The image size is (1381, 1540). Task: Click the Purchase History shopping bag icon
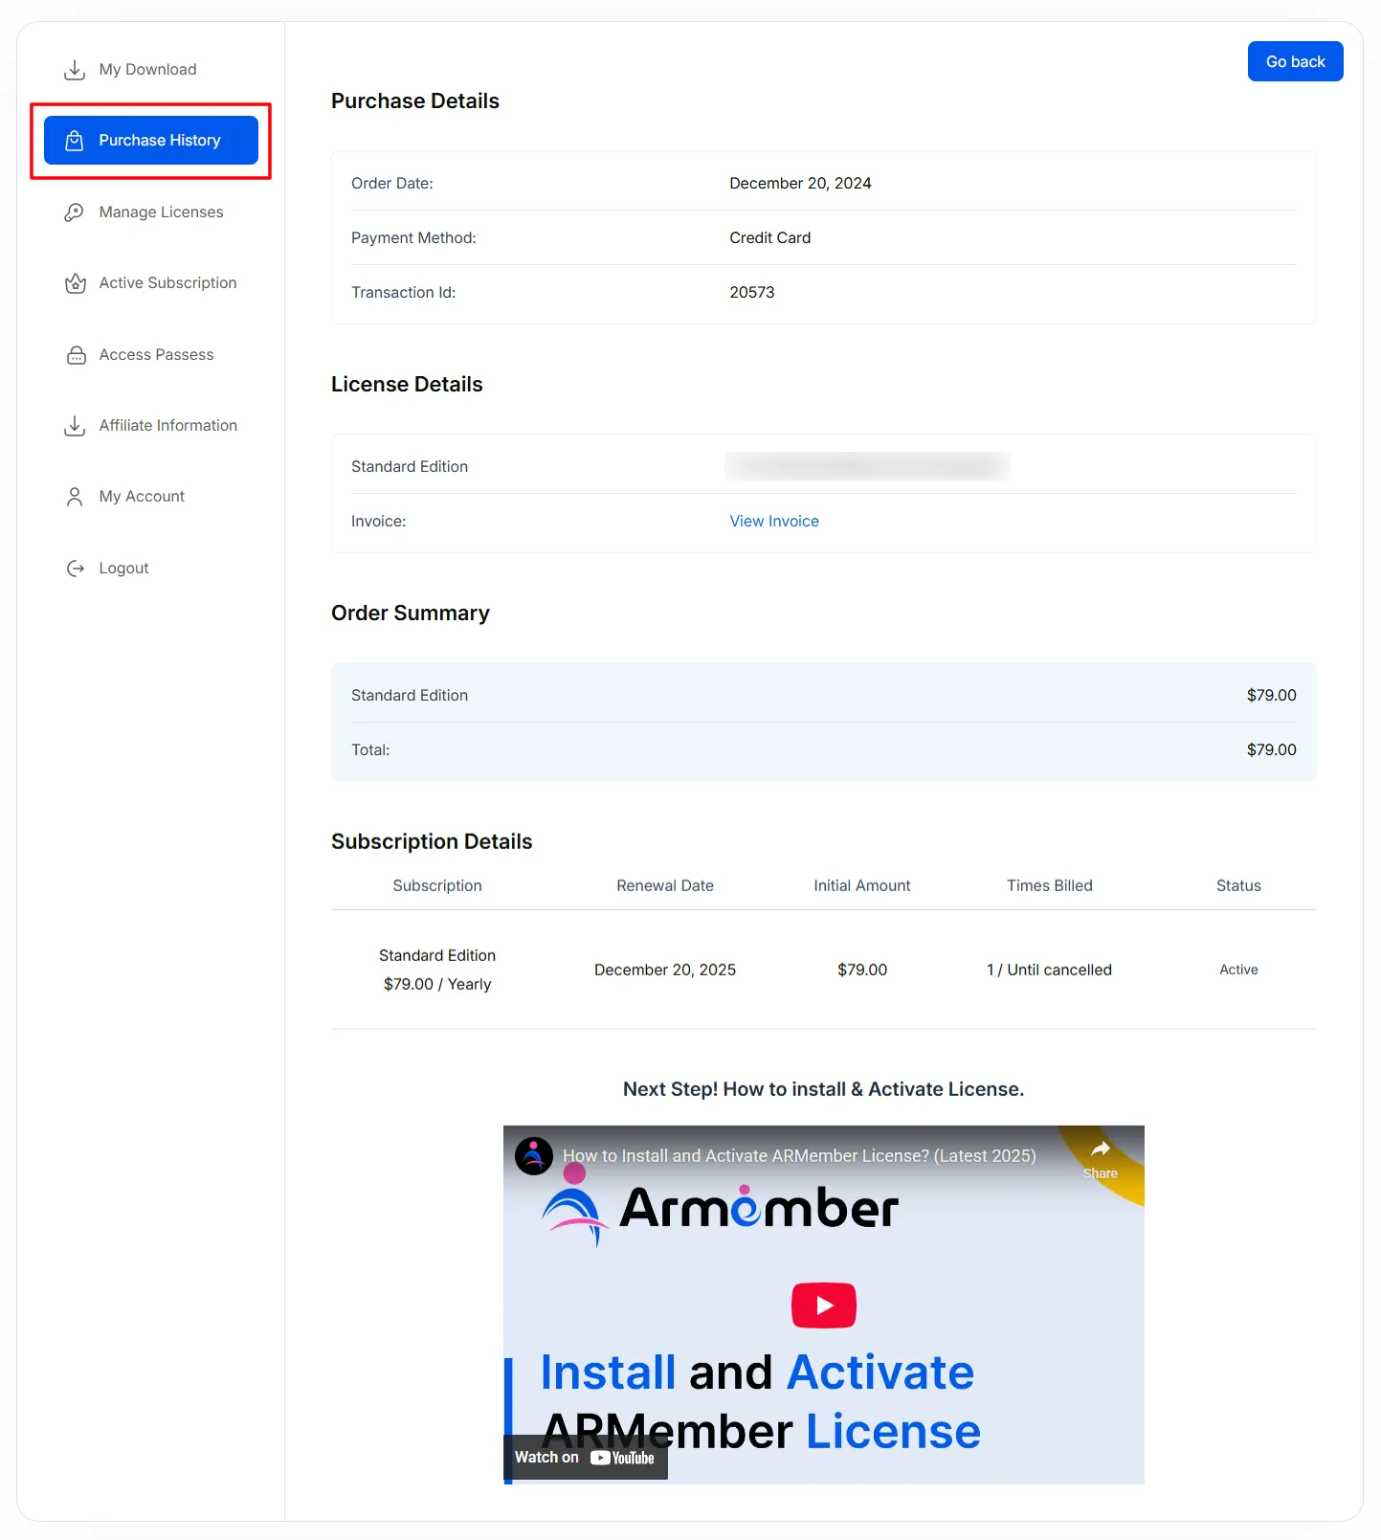click(x=75, y=141)
